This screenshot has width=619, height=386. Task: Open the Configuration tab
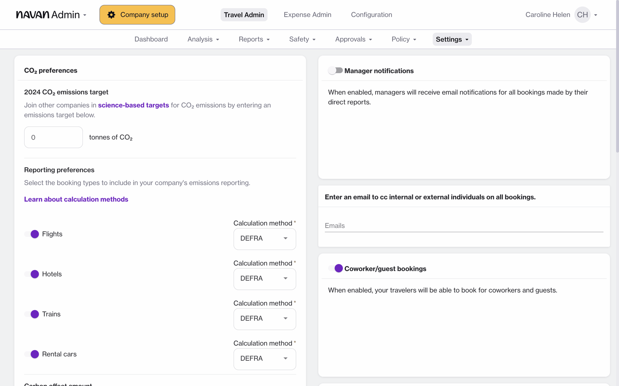(x=371, y=15)
